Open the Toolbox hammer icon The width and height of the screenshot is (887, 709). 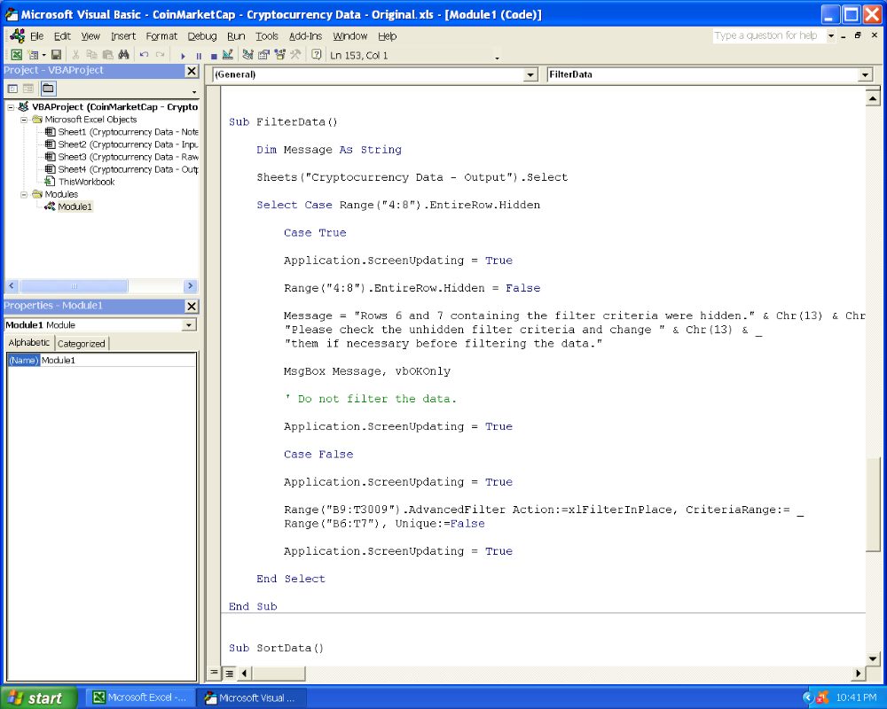295,55
